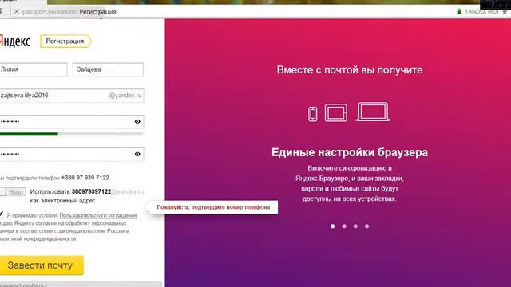The height and width of the screenshot is (287, 511).
Task: Click the first name field Лилия
Action: coord(34,69)
